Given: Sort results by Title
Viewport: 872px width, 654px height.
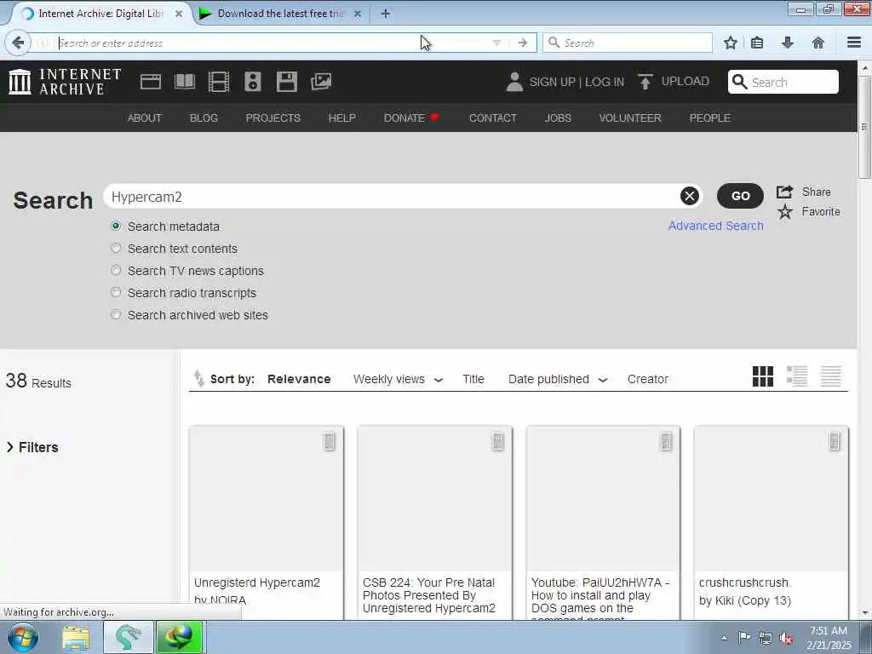Looking at the screenshot, I should point(473,379).
